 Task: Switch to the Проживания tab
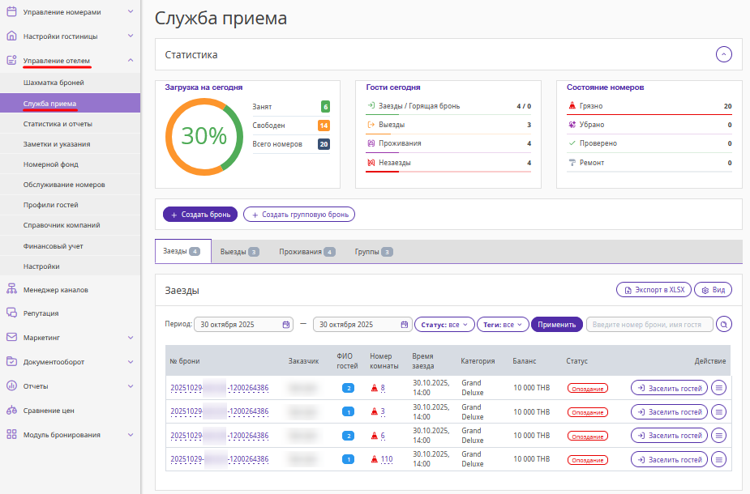click(x=306, y=252)
